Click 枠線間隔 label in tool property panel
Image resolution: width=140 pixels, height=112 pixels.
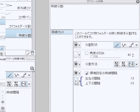point(13,92)
